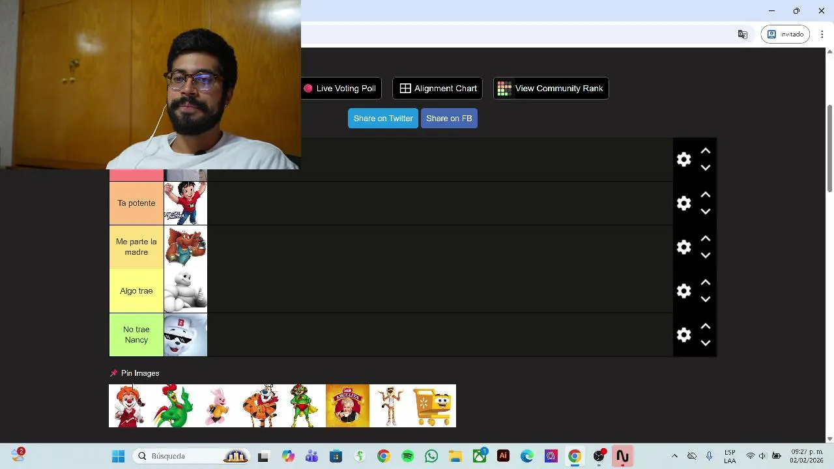Viewport: 834px width, 469px height.
Task: Select the Algo trae tier label
Action: [136, 291]
